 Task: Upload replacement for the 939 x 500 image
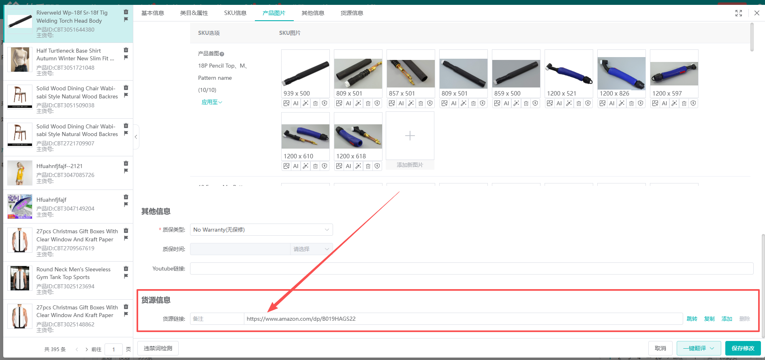(x=286, y=103)
